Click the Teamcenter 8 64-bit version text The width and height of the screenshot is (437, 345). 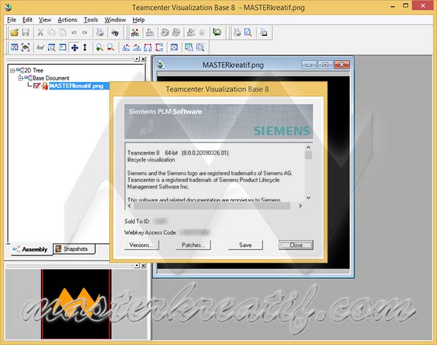tap(178, 153)
